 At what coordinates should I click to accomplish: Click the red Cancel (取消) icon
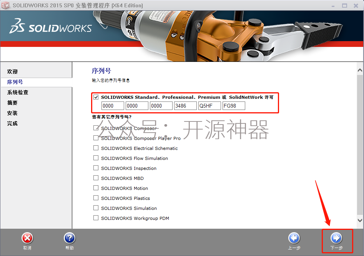click(27, 238)
